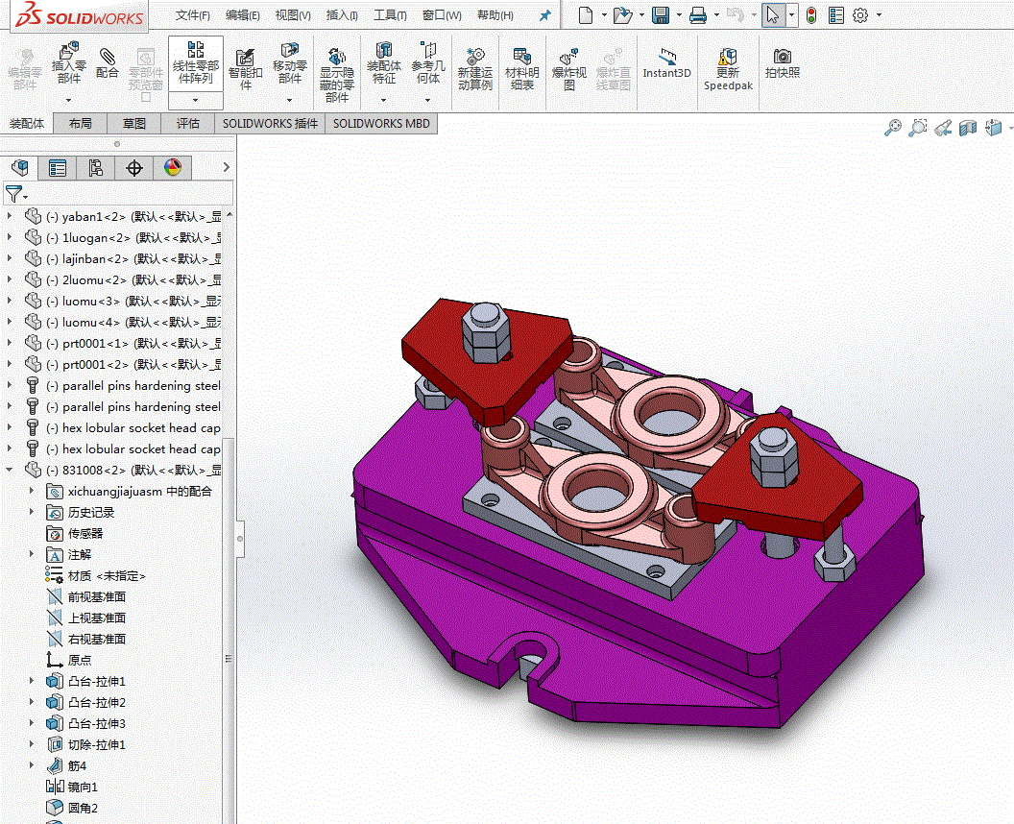This screenshot has height=824, width=1014.
Task: Select 材质 <未指定> item
Action: tap(96, 575)
